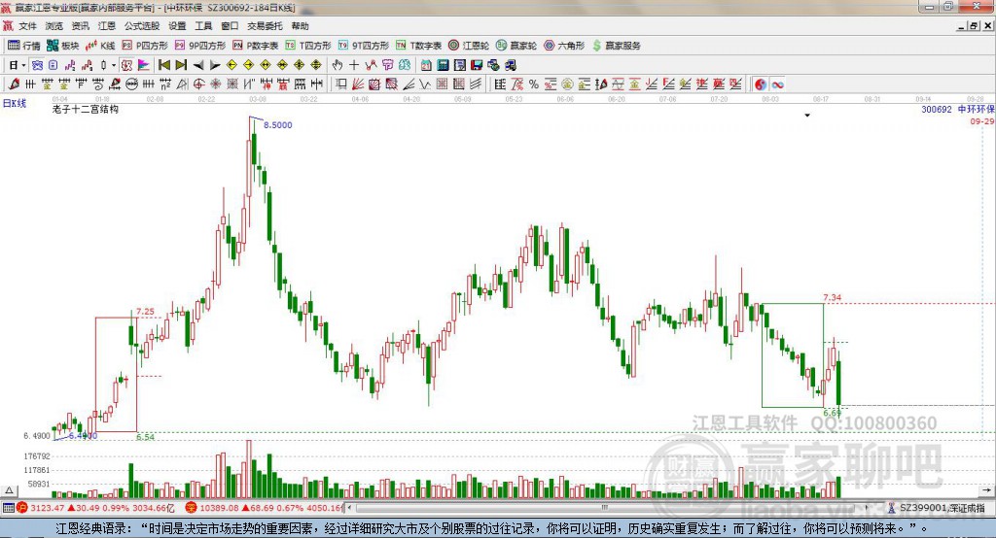Open the 9T四方形 tool
The width and height of the screenshot is (996, 538).
tap(364, 46)
